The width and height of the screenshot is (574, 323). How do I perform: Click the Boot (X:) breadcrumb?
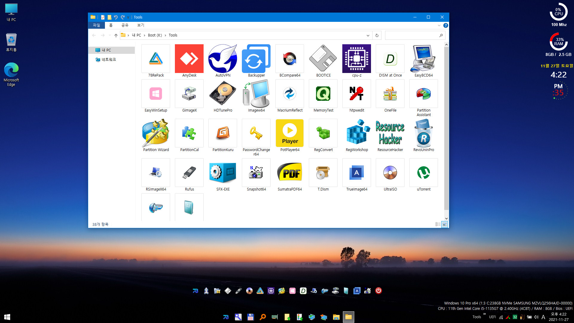click(155, 35)
